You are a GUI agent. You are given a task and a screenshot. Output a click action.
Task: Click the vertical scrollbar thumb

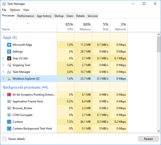click(159, 44)
